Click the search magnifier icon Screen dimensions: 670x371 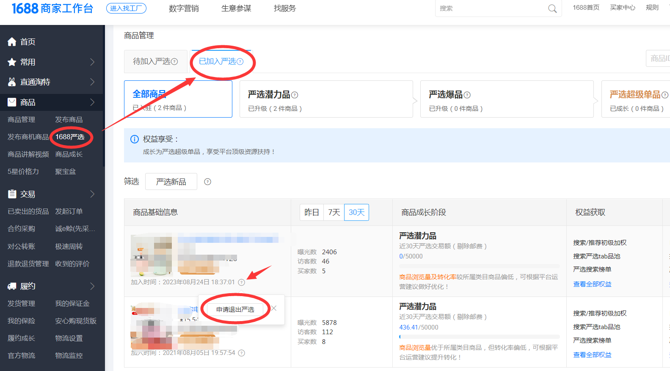[552, 8]
